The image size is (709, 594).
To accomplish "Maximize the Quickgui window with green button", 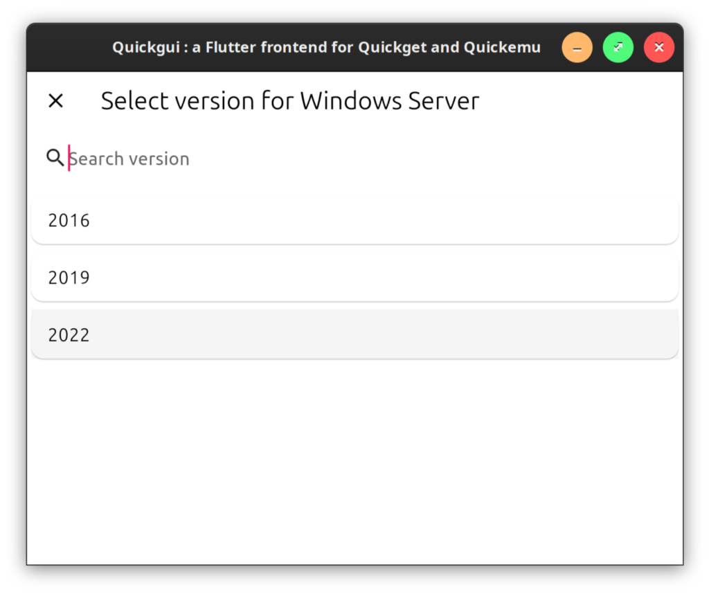I will tap(618, 48).
